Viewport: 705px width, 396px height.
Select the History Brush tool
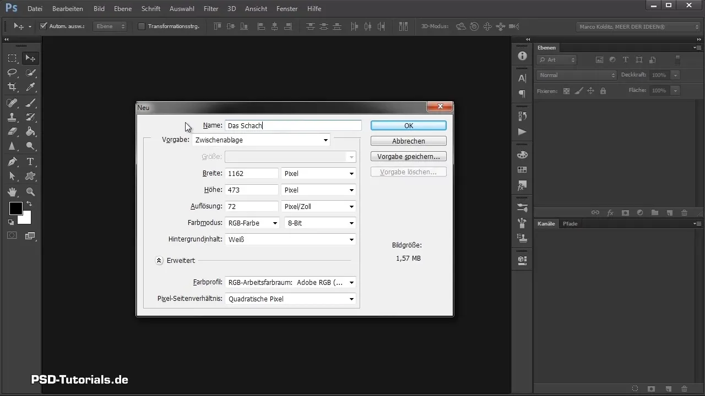(31, 117)
